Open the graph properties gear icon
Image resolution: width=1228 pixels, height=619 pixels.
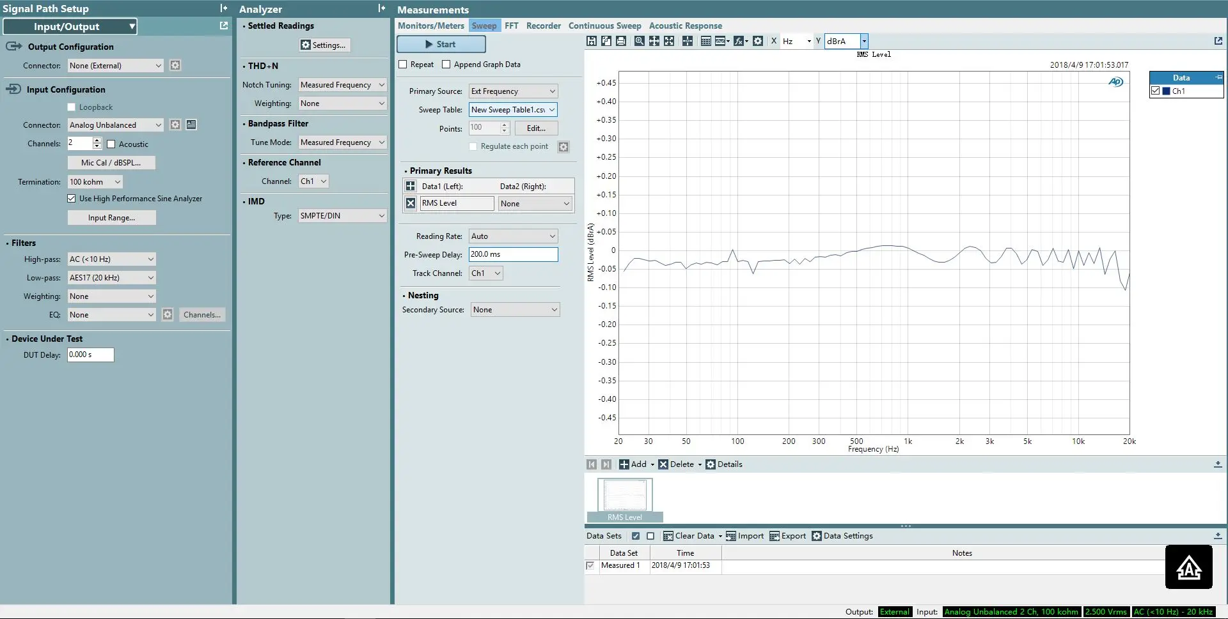coord(758,41)
